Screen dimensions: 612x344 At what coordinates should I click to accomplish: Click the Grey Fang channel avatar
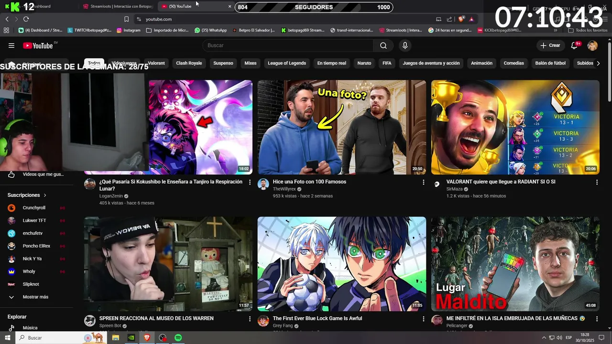pos(263,321)
